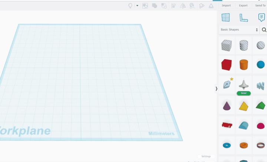Pick the striped Box hole shape

(227, 45)
